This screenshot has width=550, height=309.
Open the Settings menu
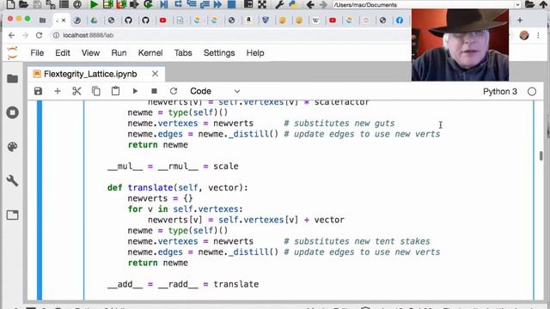[x=219, y=53]
